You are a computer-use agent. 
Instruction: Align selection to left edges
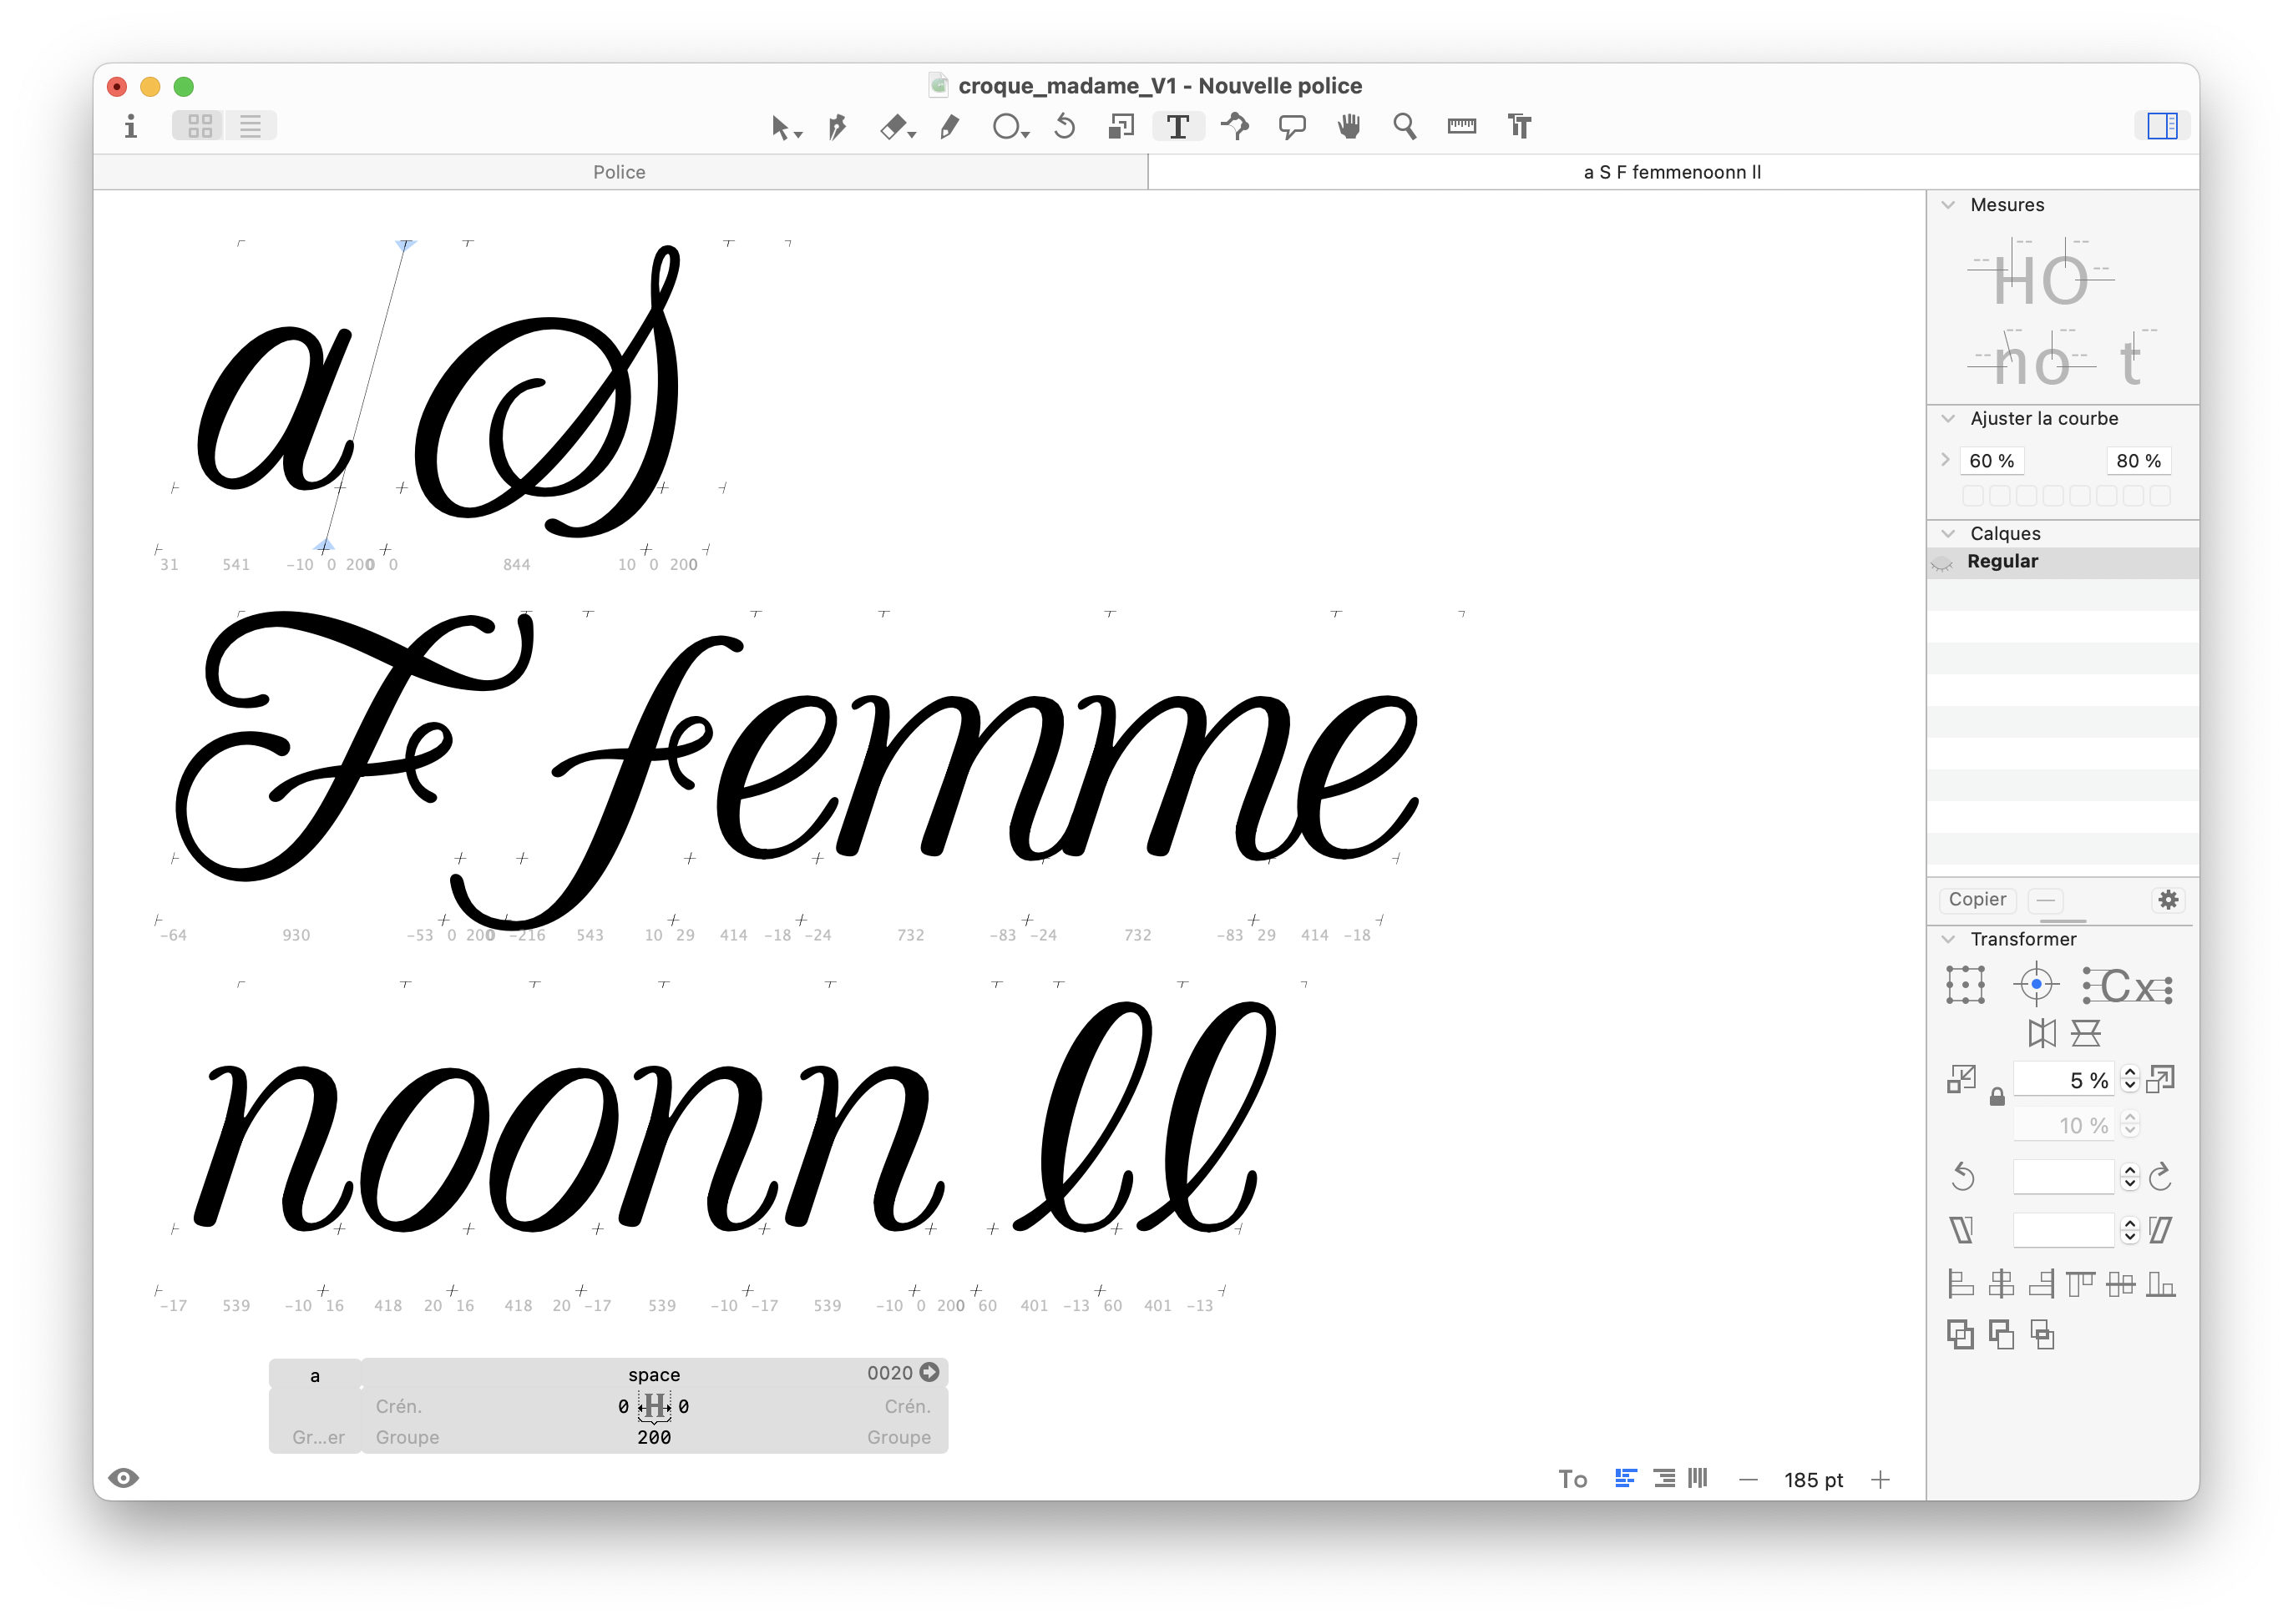point(1960,1285)
